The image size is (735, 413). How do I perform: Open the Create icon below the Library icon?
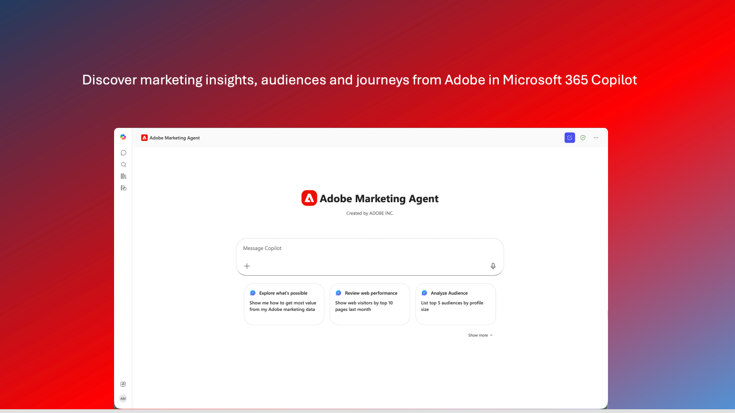123,188
